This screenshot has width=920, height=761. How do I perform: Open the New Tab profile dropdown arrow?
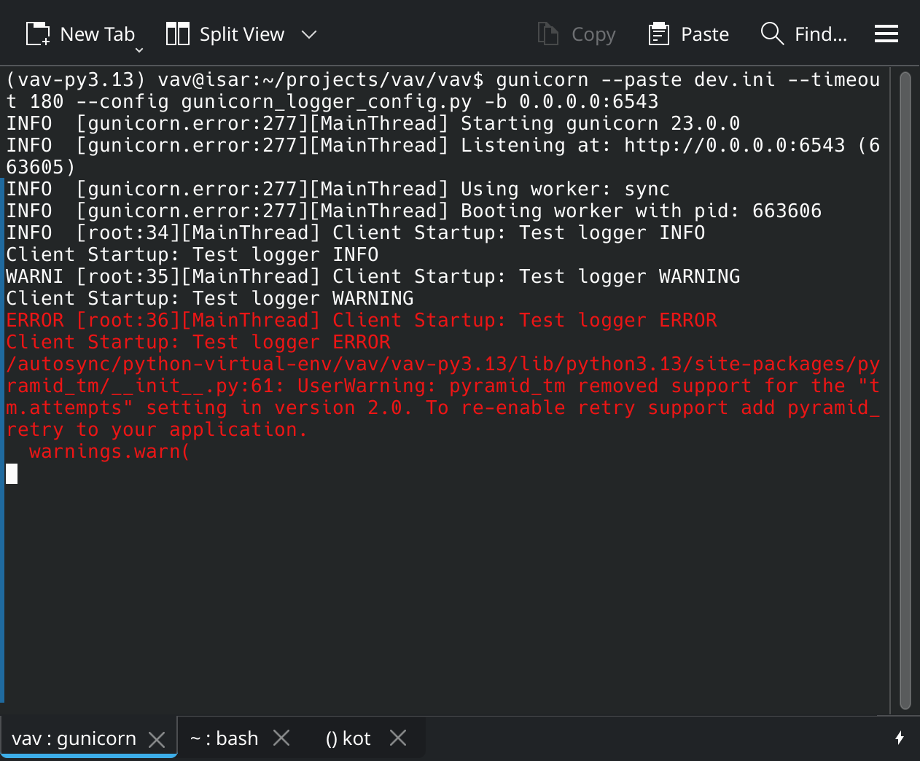click(139, 50)
